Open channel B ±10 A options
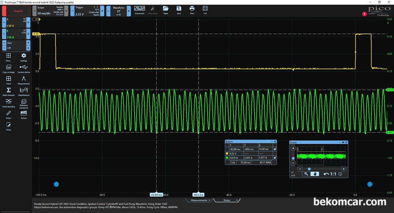The width and height of the screenshot is (394, 213). tap(16, 34)
